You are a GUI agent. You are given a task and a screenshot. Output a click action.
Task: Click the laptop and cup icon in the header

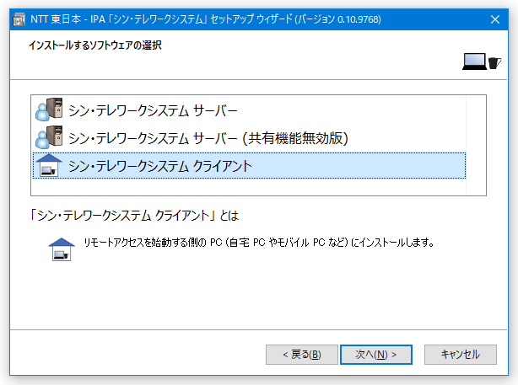click(x=482, y=61)
